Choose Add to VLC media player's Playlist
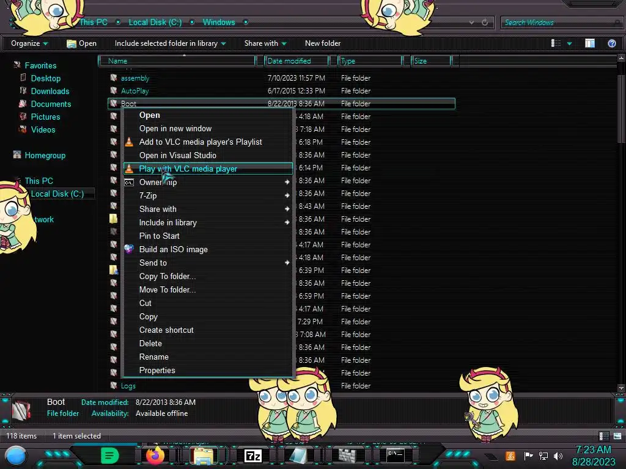The height and width of the screenshot is (469, 626). pyautogui.click(x=208, y=142)
